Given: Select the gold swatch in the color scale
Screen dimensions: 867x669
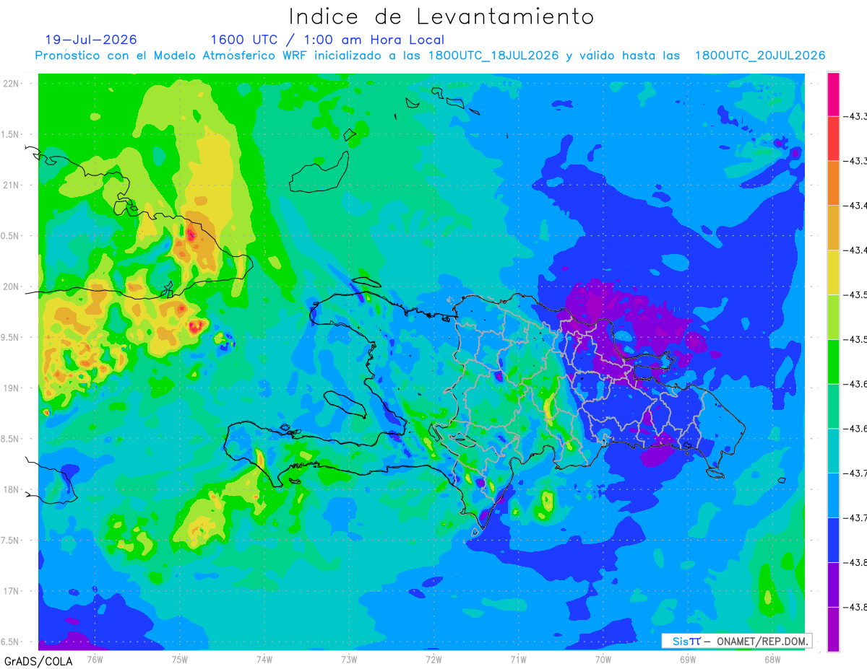Looking at the screenshot, I should 833,227.
